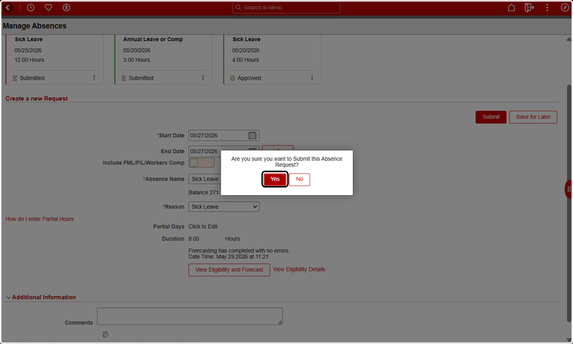The image size is (573, 344).
Task: Decline submission with No button
Action: [299, 179]
